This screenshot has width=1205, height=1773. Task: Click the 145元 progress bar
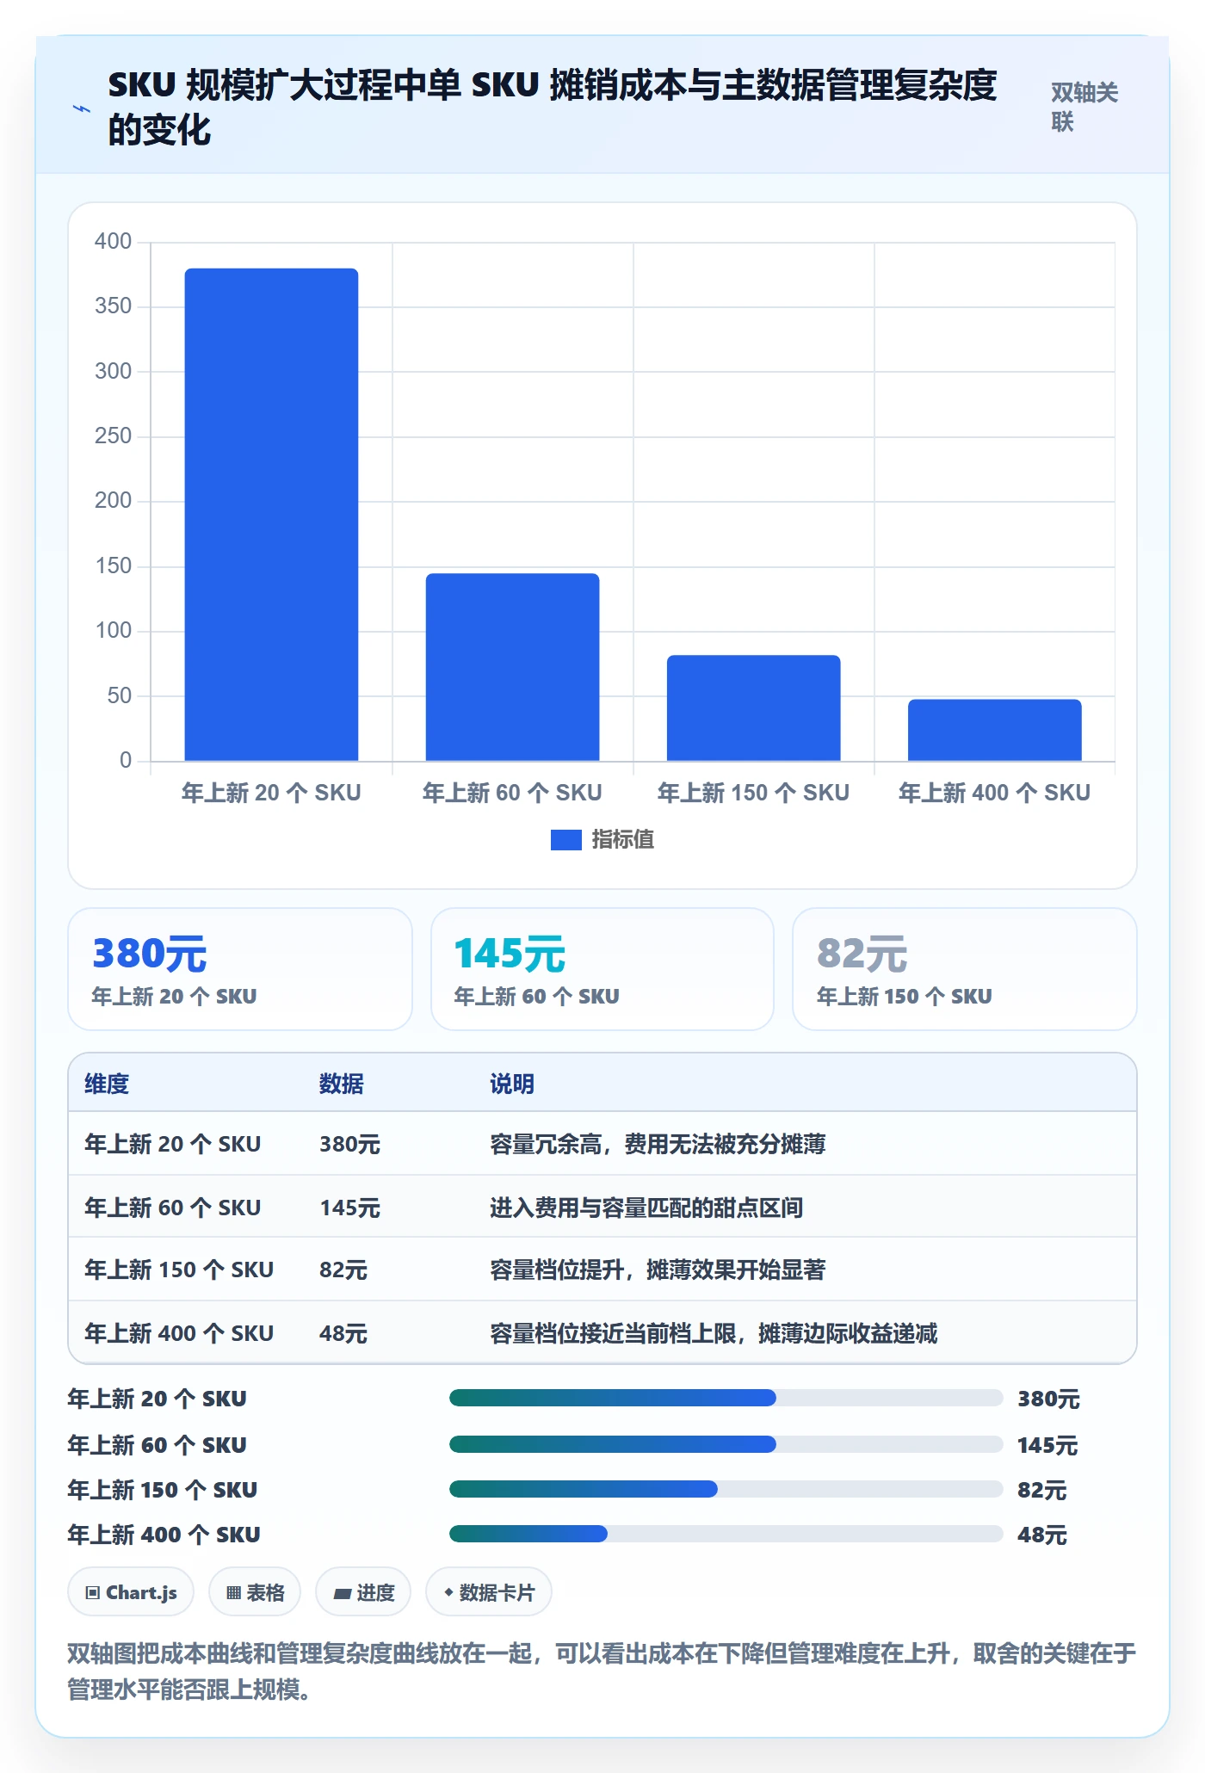726,1444
